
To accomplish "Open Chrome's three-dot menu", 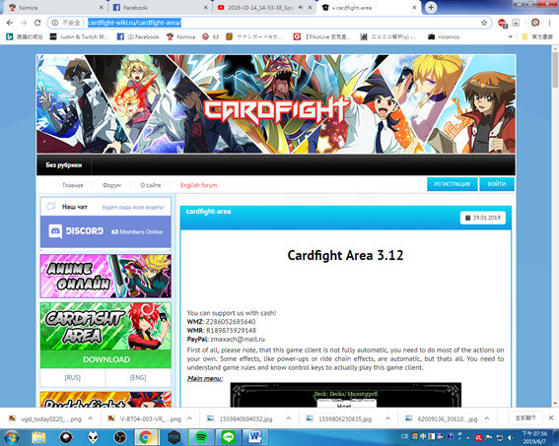I will 549,23.
